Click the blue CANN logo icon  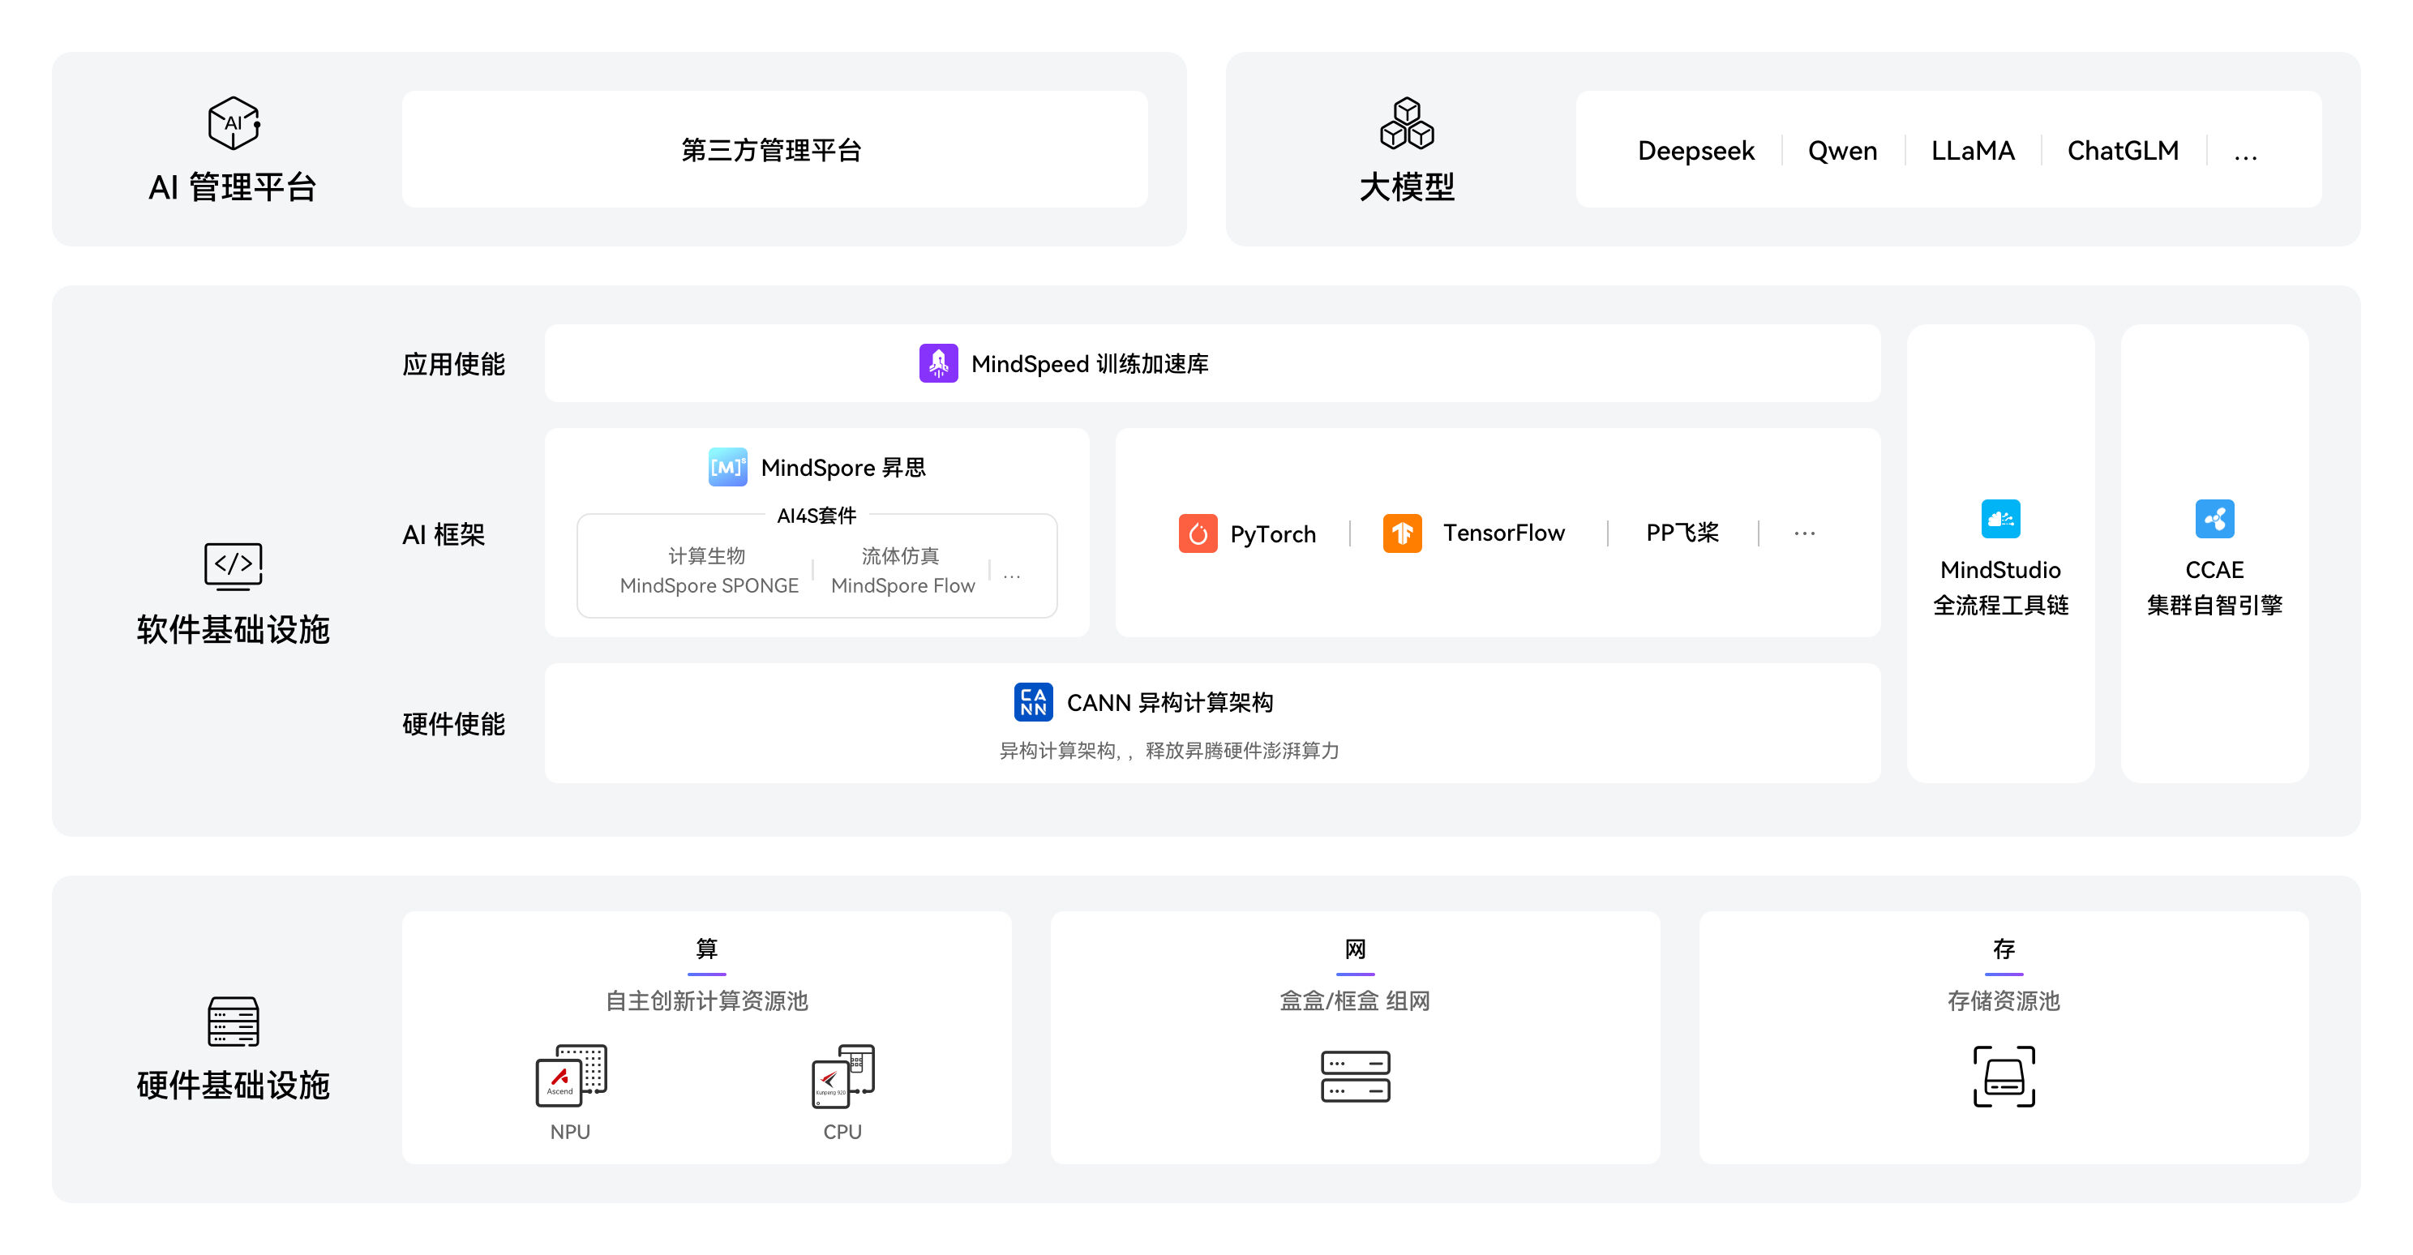click(x=1032, y=702)
